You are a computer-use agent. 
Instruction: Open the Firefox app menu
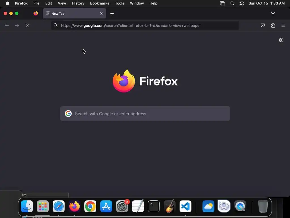[21, 3]
